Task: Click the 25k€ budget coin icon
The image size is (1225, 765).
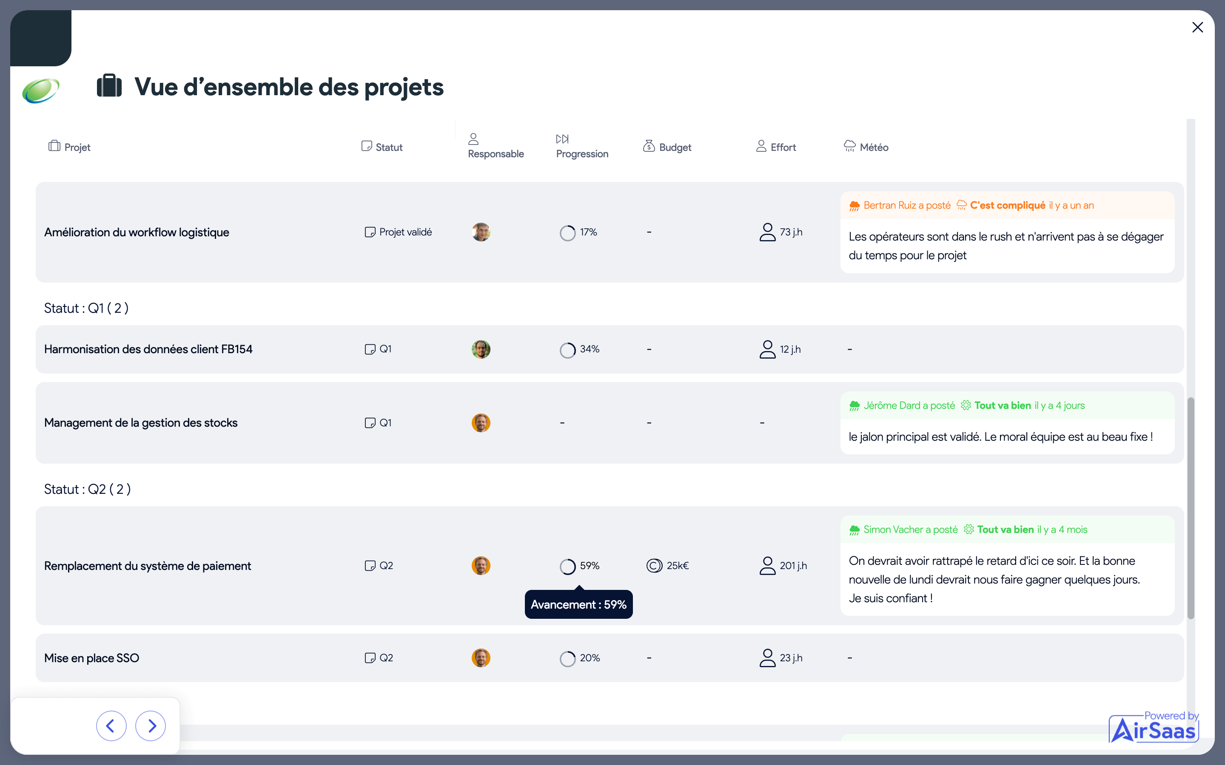Action: point(654,566)
